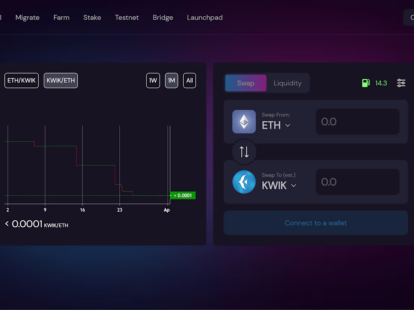Open the Launchpad menu item
Image resolution: width=414 pixels, height=310 pixels.
click(x=205, y=17)
